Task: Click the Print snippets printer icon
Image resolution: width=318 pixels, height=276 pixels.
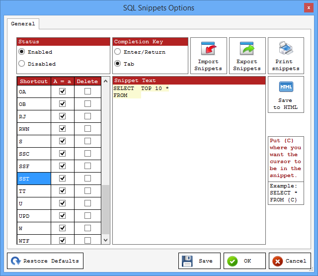Action: tap(286, 48)
